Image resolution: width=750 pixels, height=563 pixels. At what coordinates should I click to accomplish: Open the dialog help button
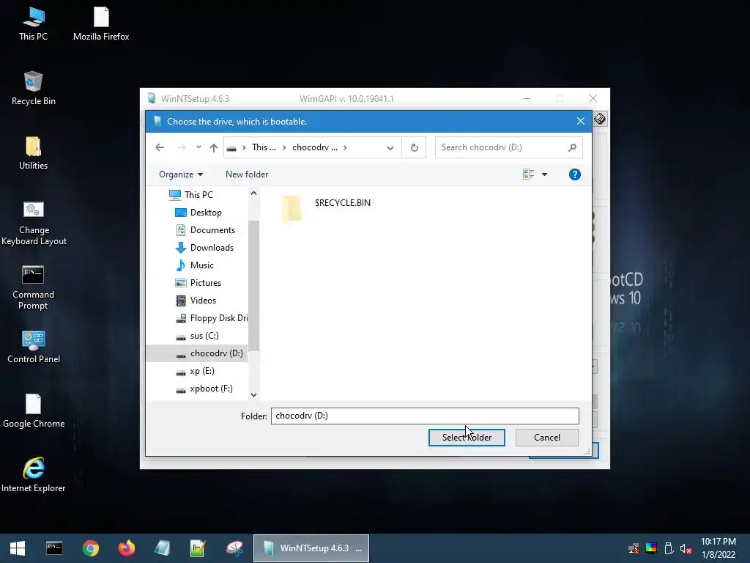pyautogui.click(x=574, y=174)
